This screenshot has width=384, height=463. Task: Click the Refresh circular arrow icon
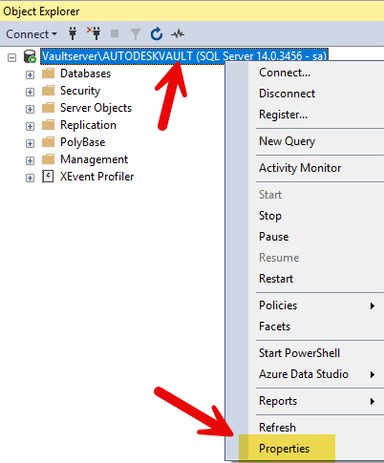[x=157, y=33]
